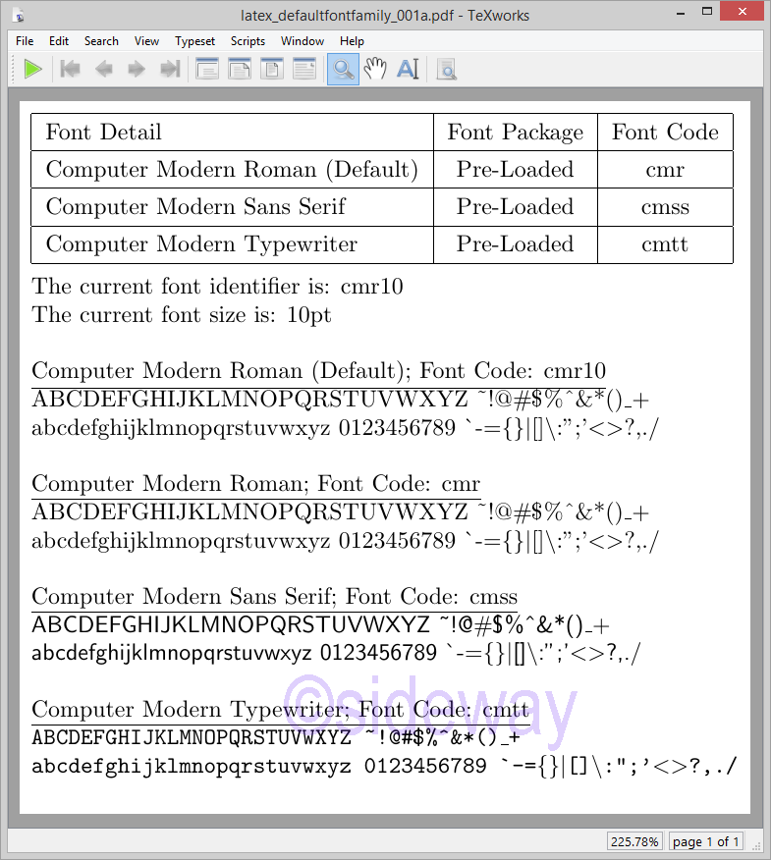Image resolution: width=771 pixels, height=860 pixels.
Task: Open the Edit menu
Action: 59,41
